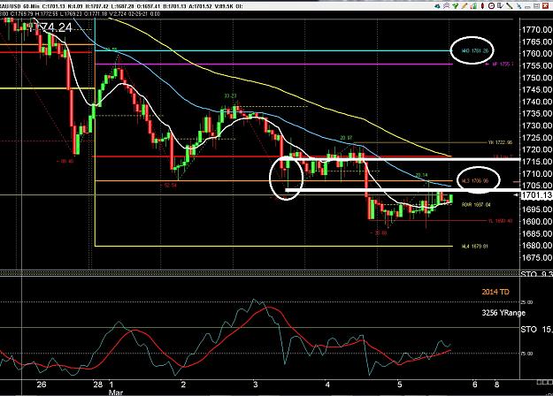Click the small icon at the time axis corner
553x396 pixels.
(544, 382)
